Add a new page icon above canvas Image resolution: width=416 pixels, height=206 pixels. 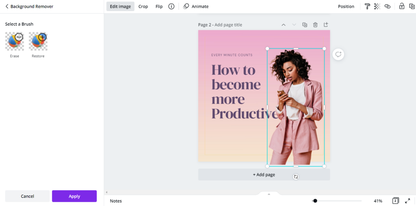tap(326, 25)
